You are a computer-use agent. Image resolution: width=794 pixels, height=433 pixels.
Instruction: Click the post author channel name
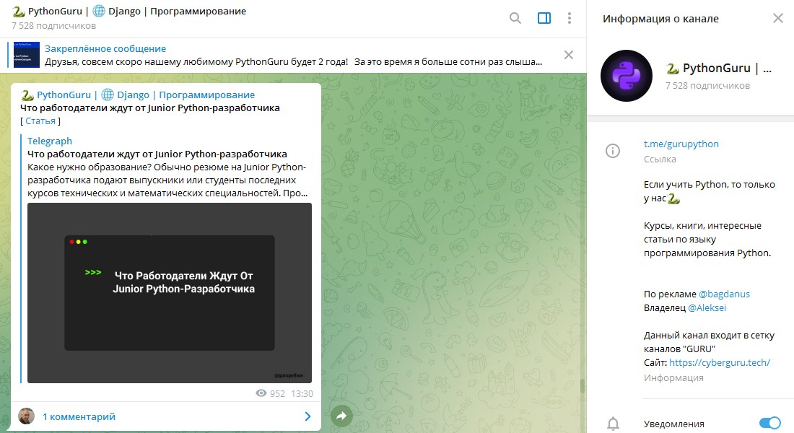click(x=138, y=95)
